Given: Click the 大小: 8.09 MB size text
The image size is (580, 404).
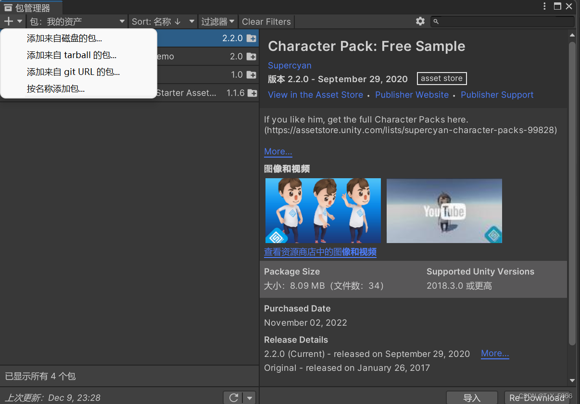Looking at the screenshot, I should tap(326, 286).
